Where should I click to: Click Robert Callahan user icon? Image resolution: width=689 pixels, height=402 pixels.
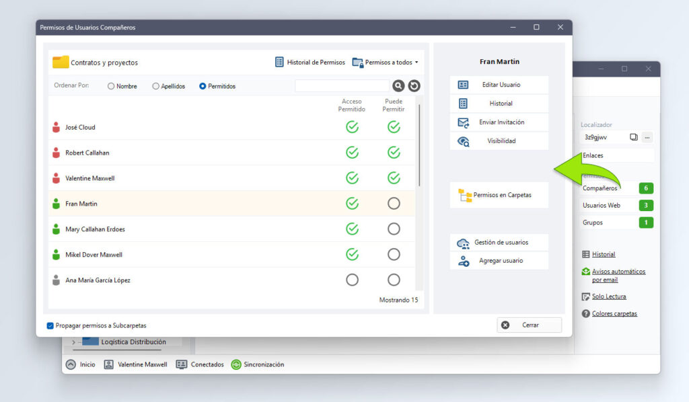click(56, 153)
